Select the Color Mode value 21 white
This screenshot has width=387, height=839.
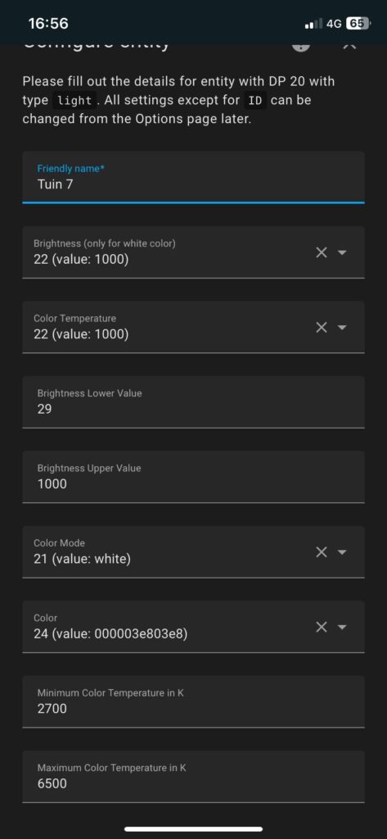click(x=82, y=559)
